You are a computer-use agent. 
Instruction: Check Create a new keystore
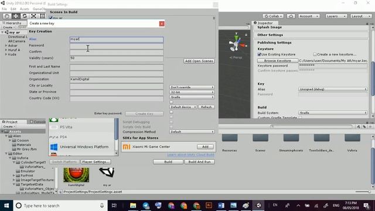pos(315,55)
